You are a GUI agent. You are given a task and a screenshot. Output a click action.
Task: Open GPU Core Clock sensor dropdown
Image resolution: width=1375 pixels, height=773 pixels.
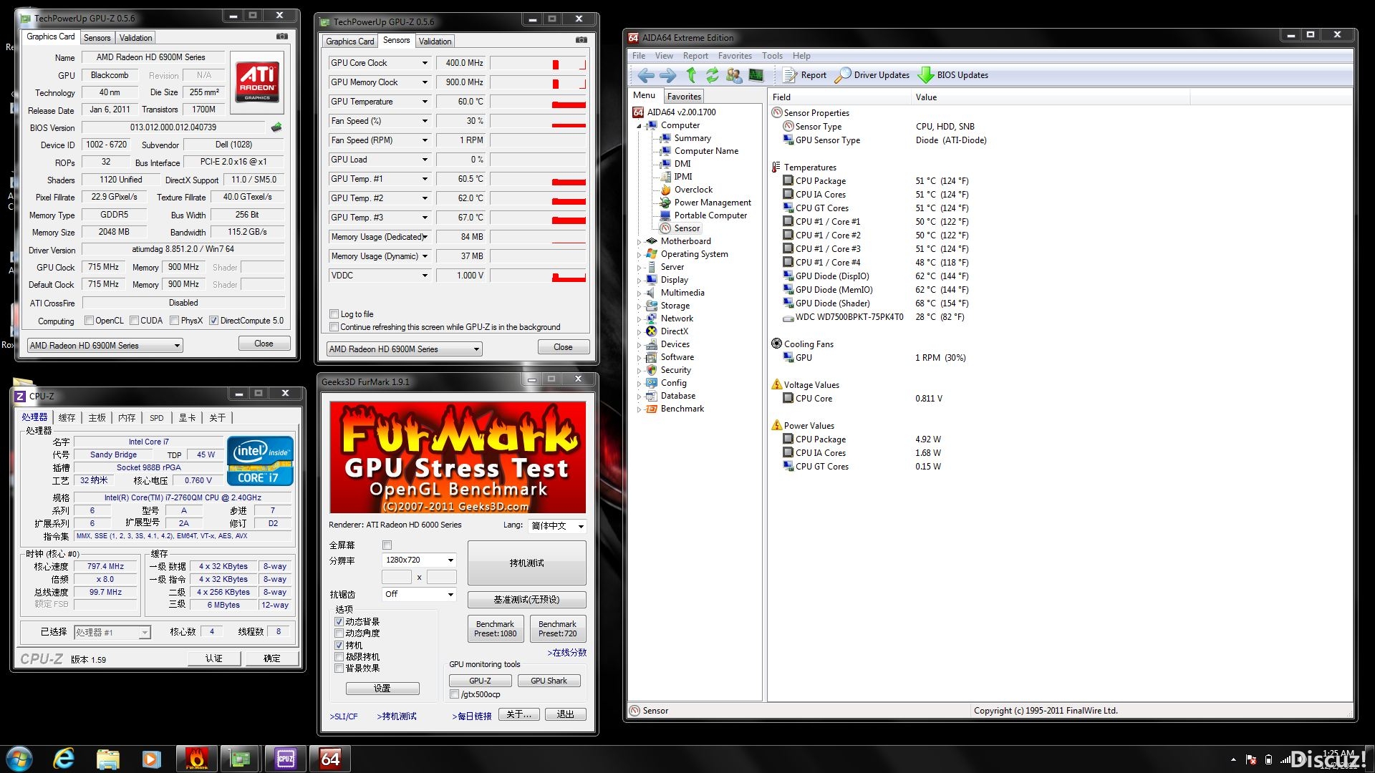click(425, 63)
